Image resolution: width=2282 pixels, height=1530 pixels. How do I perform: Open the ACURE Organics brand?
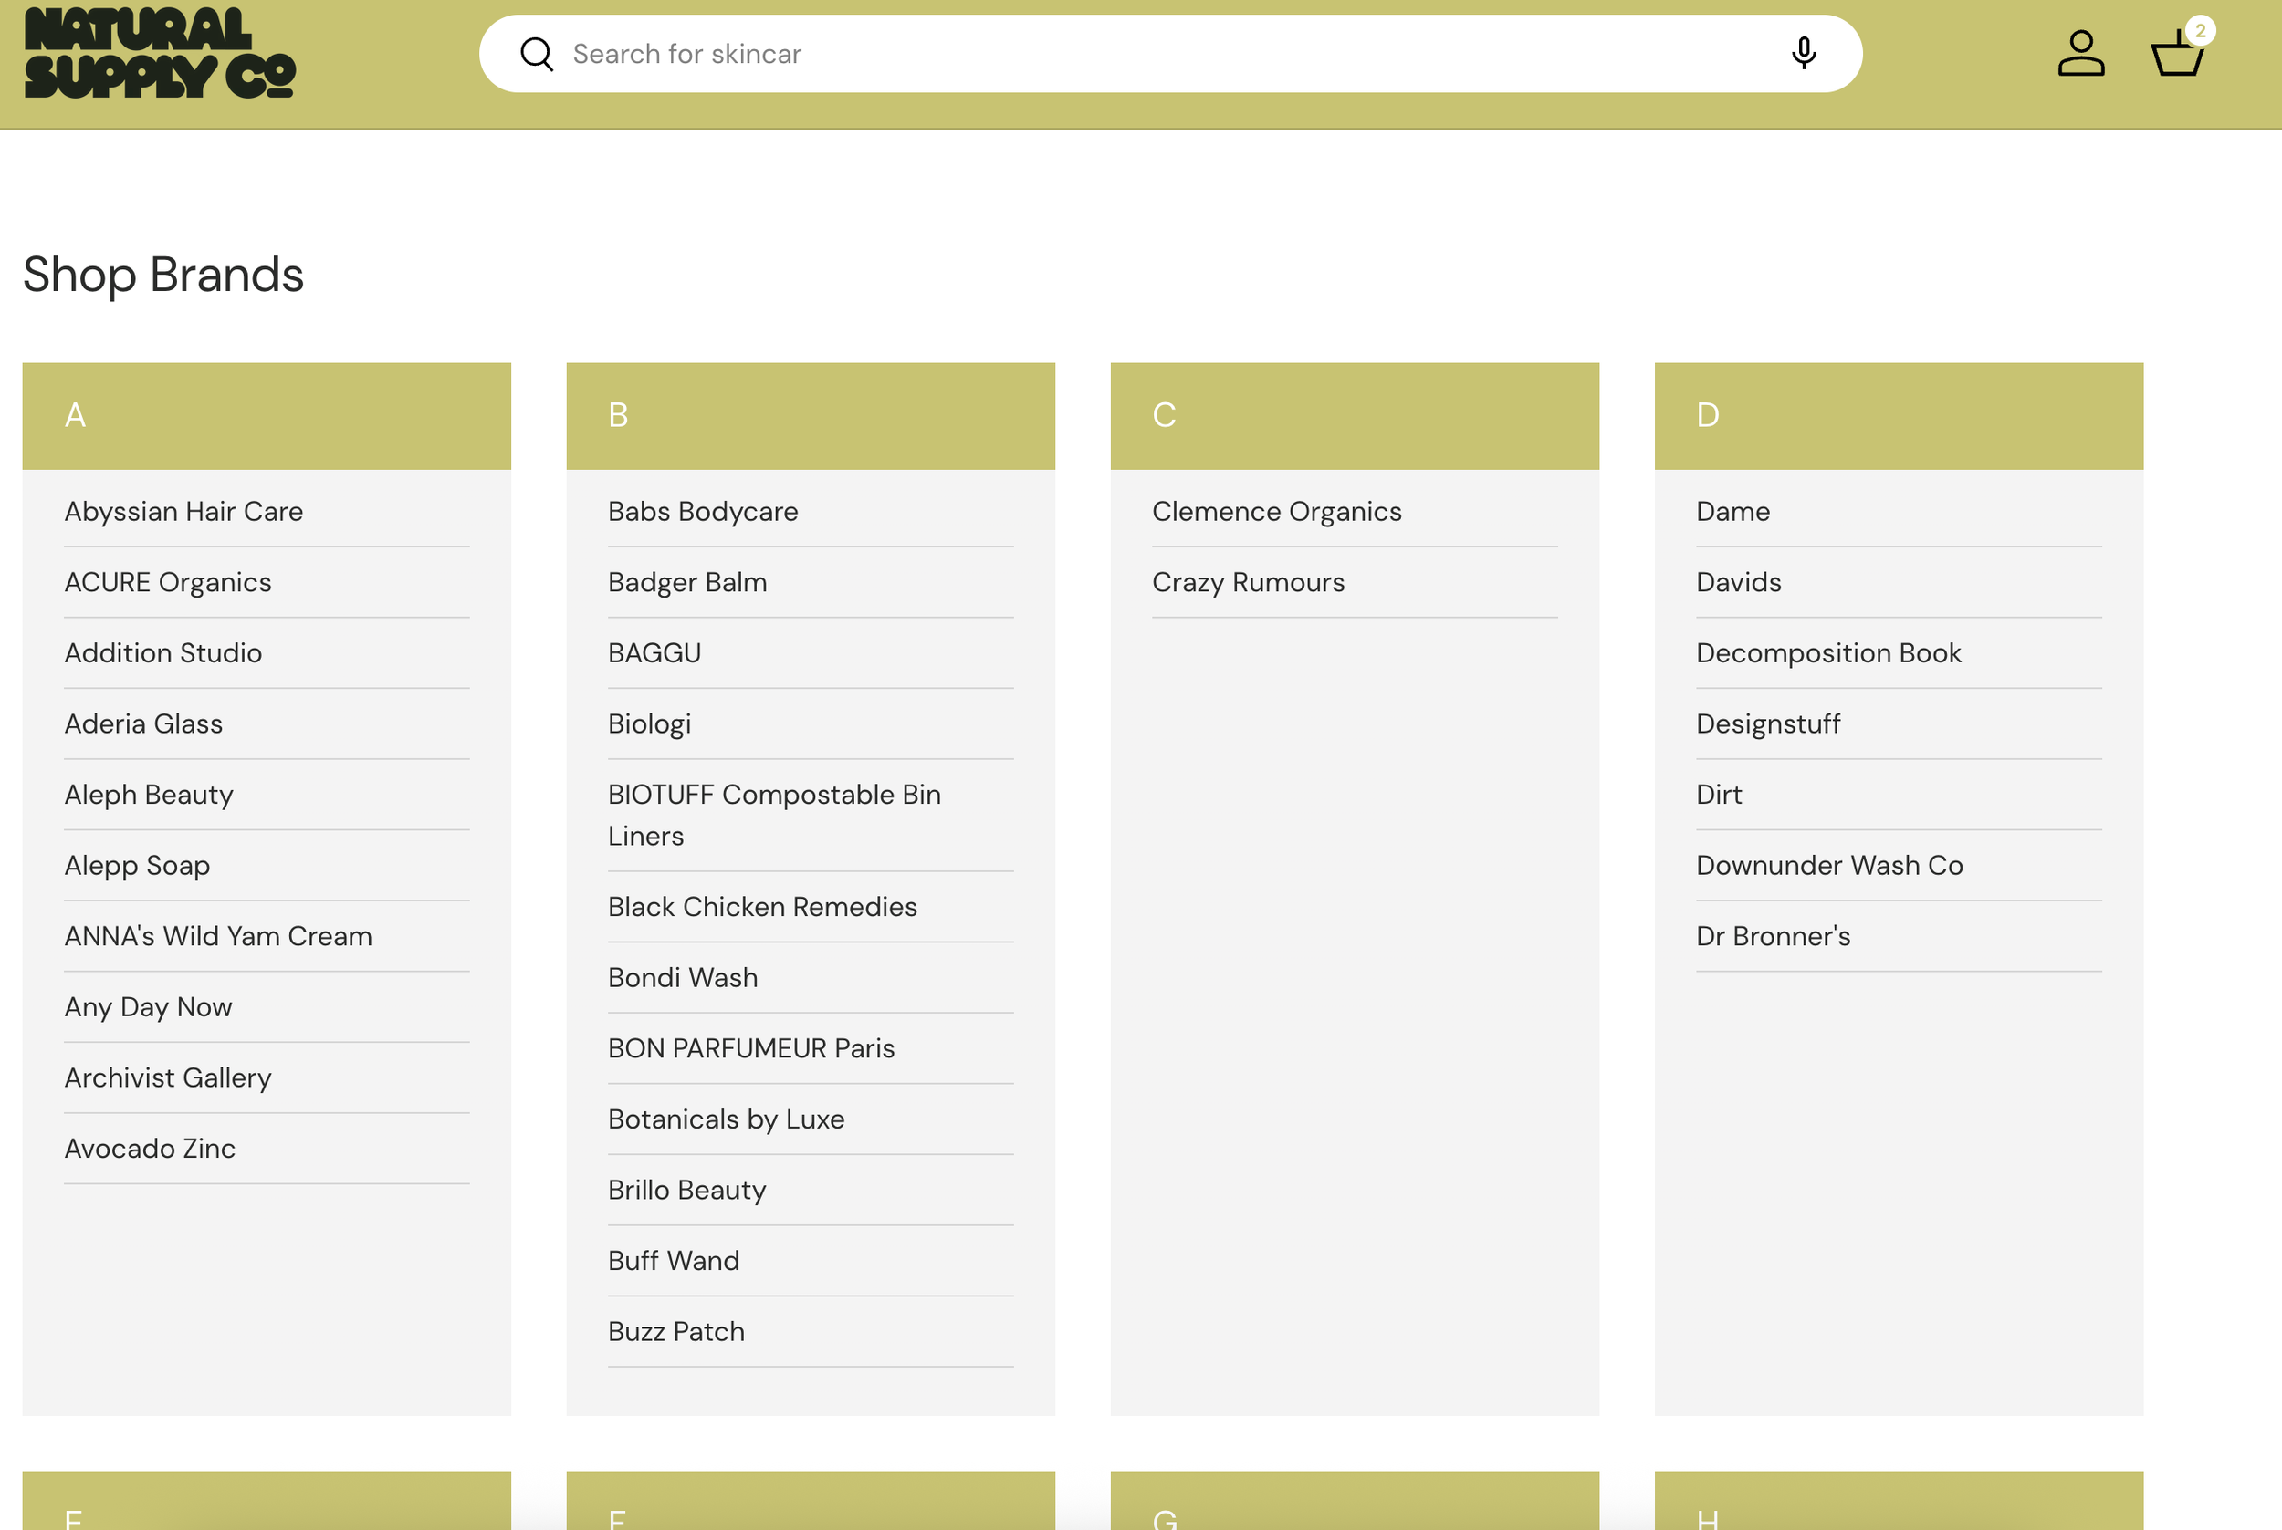coord(168,583)
